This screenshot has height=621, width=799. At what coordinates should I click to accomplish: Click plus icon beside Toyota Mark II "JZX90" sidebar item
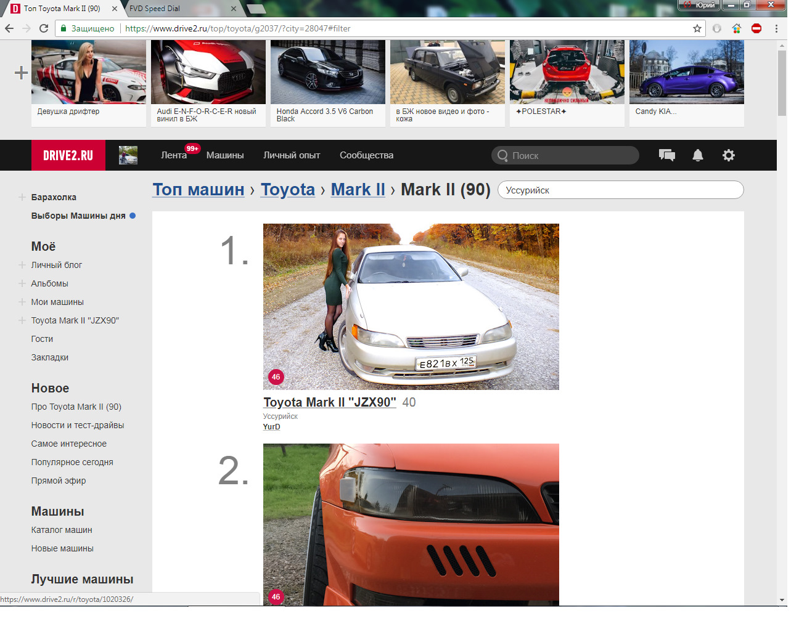pyautogui.click(x=22, y=320)
